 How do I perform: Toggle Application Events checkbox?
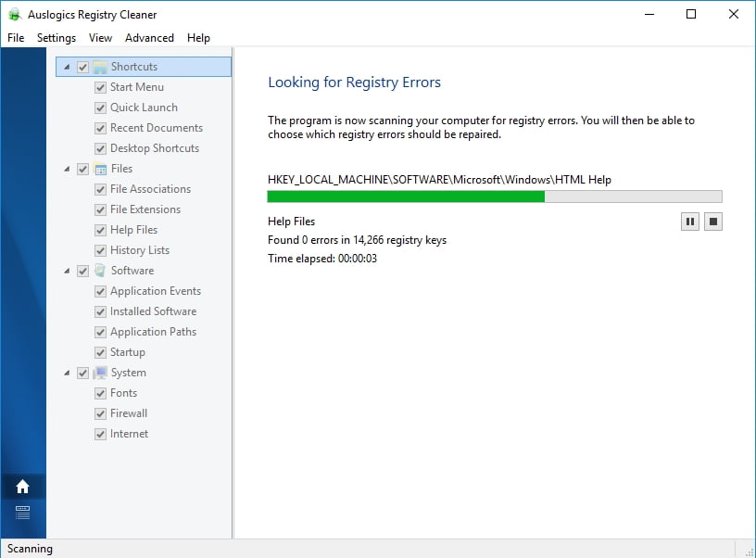100,291
